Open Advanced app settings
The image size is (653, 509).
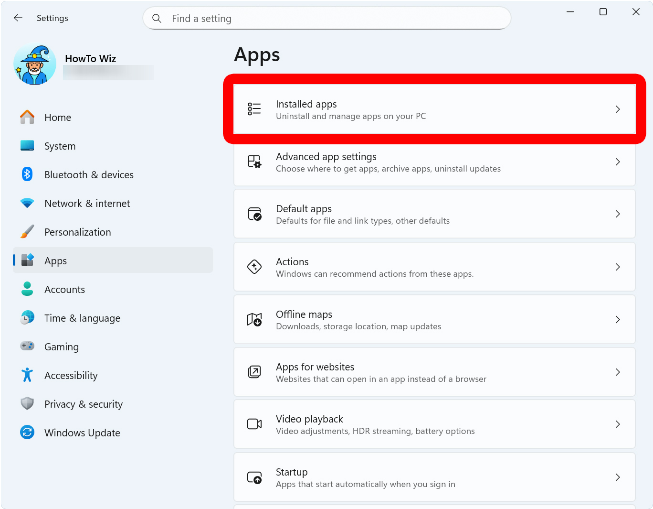click(388, 162)
